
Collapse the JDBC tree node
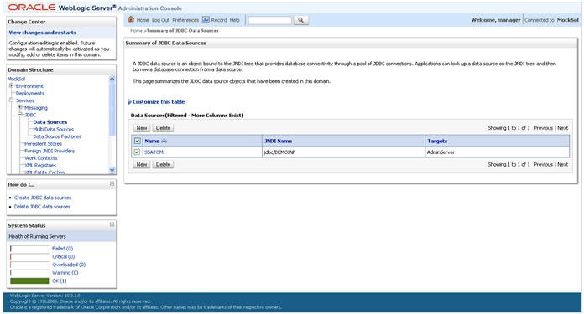(x=20, y=115)
